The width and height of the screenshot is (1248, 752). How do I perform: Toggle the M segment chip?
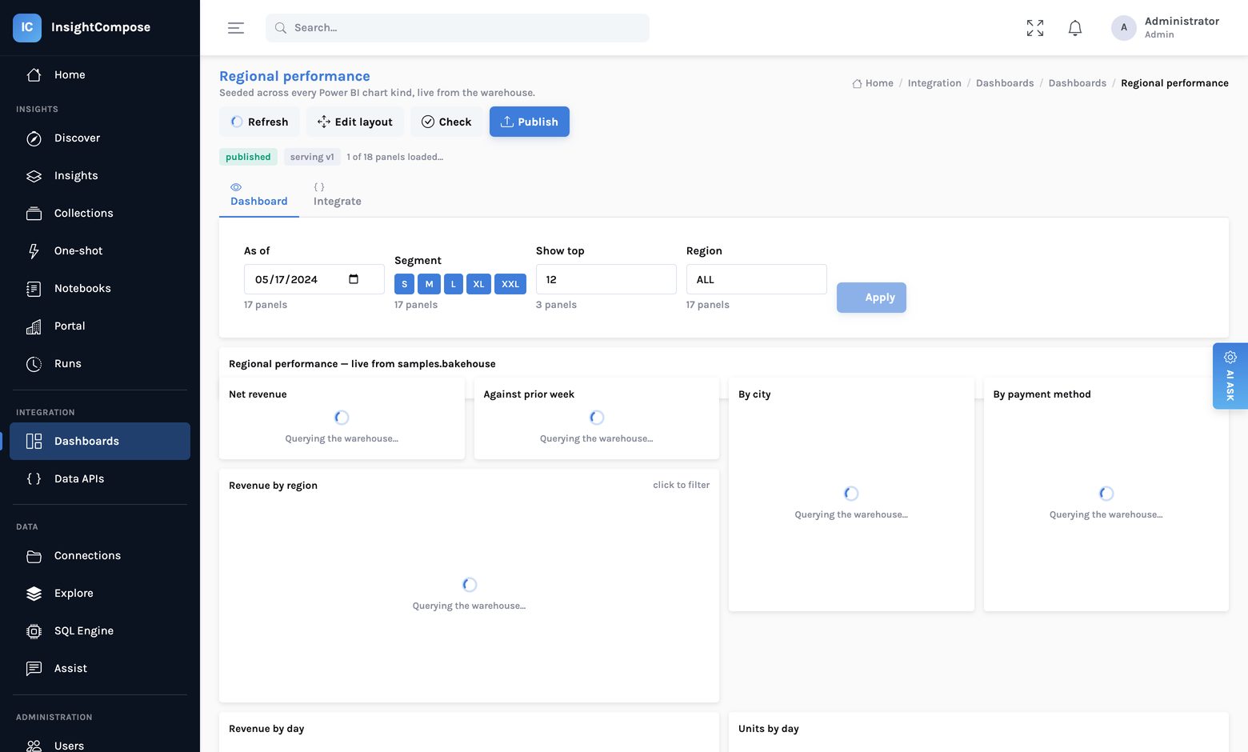(429, 284)
